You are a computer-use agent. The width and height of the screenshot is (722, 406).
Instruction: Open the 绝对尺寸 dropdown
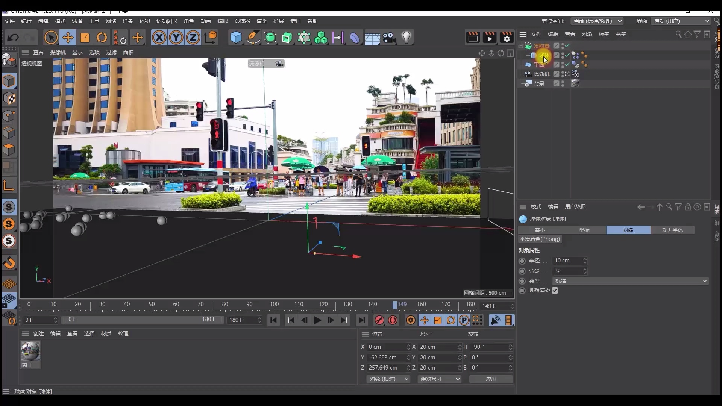click(439, 379)
